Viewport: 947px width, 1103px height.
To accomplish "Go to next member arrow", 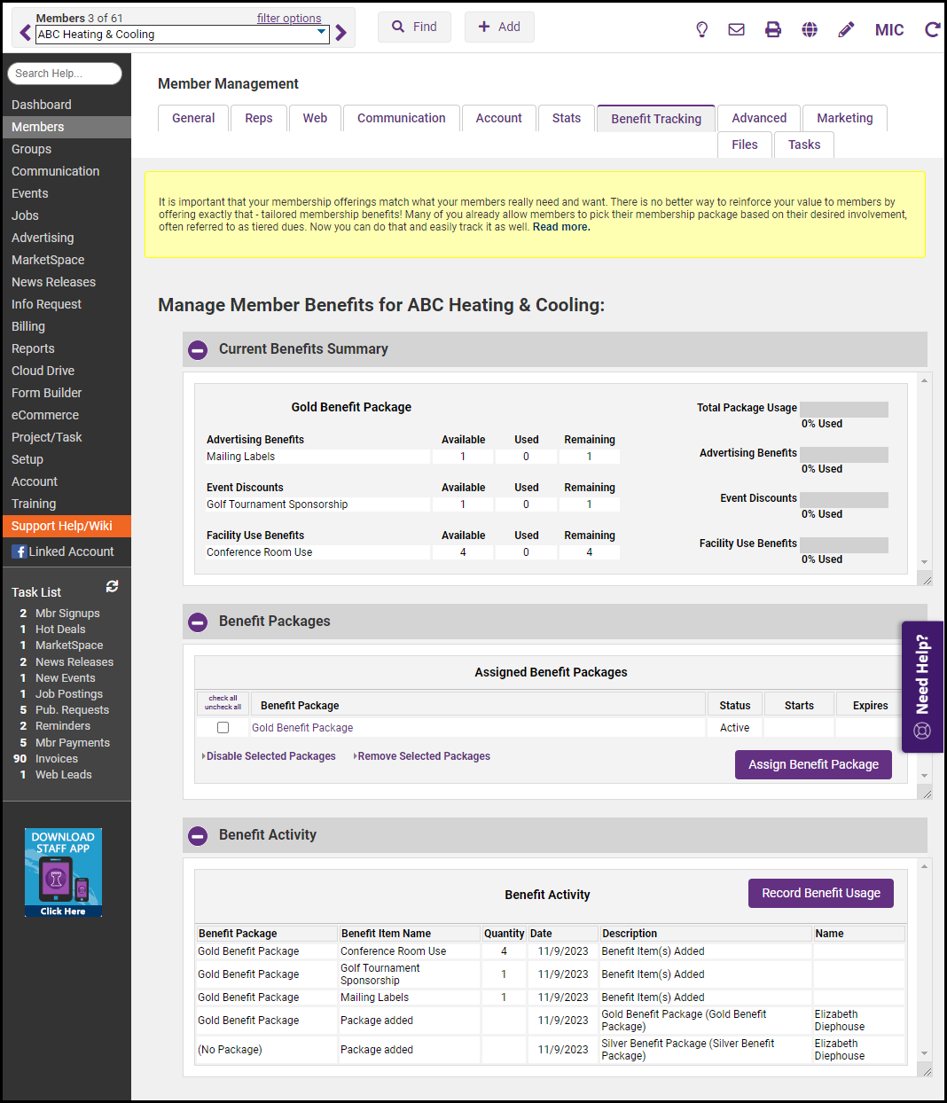I will click(341, 34).
